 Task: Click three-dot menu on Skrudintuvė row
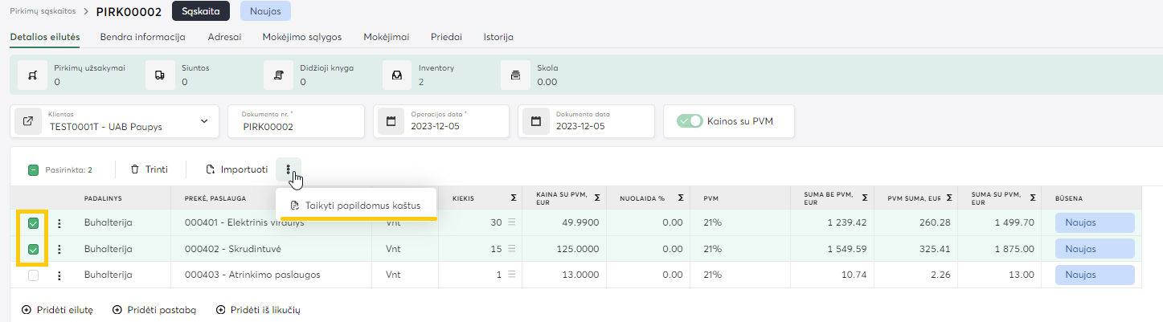pyautogui.click(x=59, y=250)
